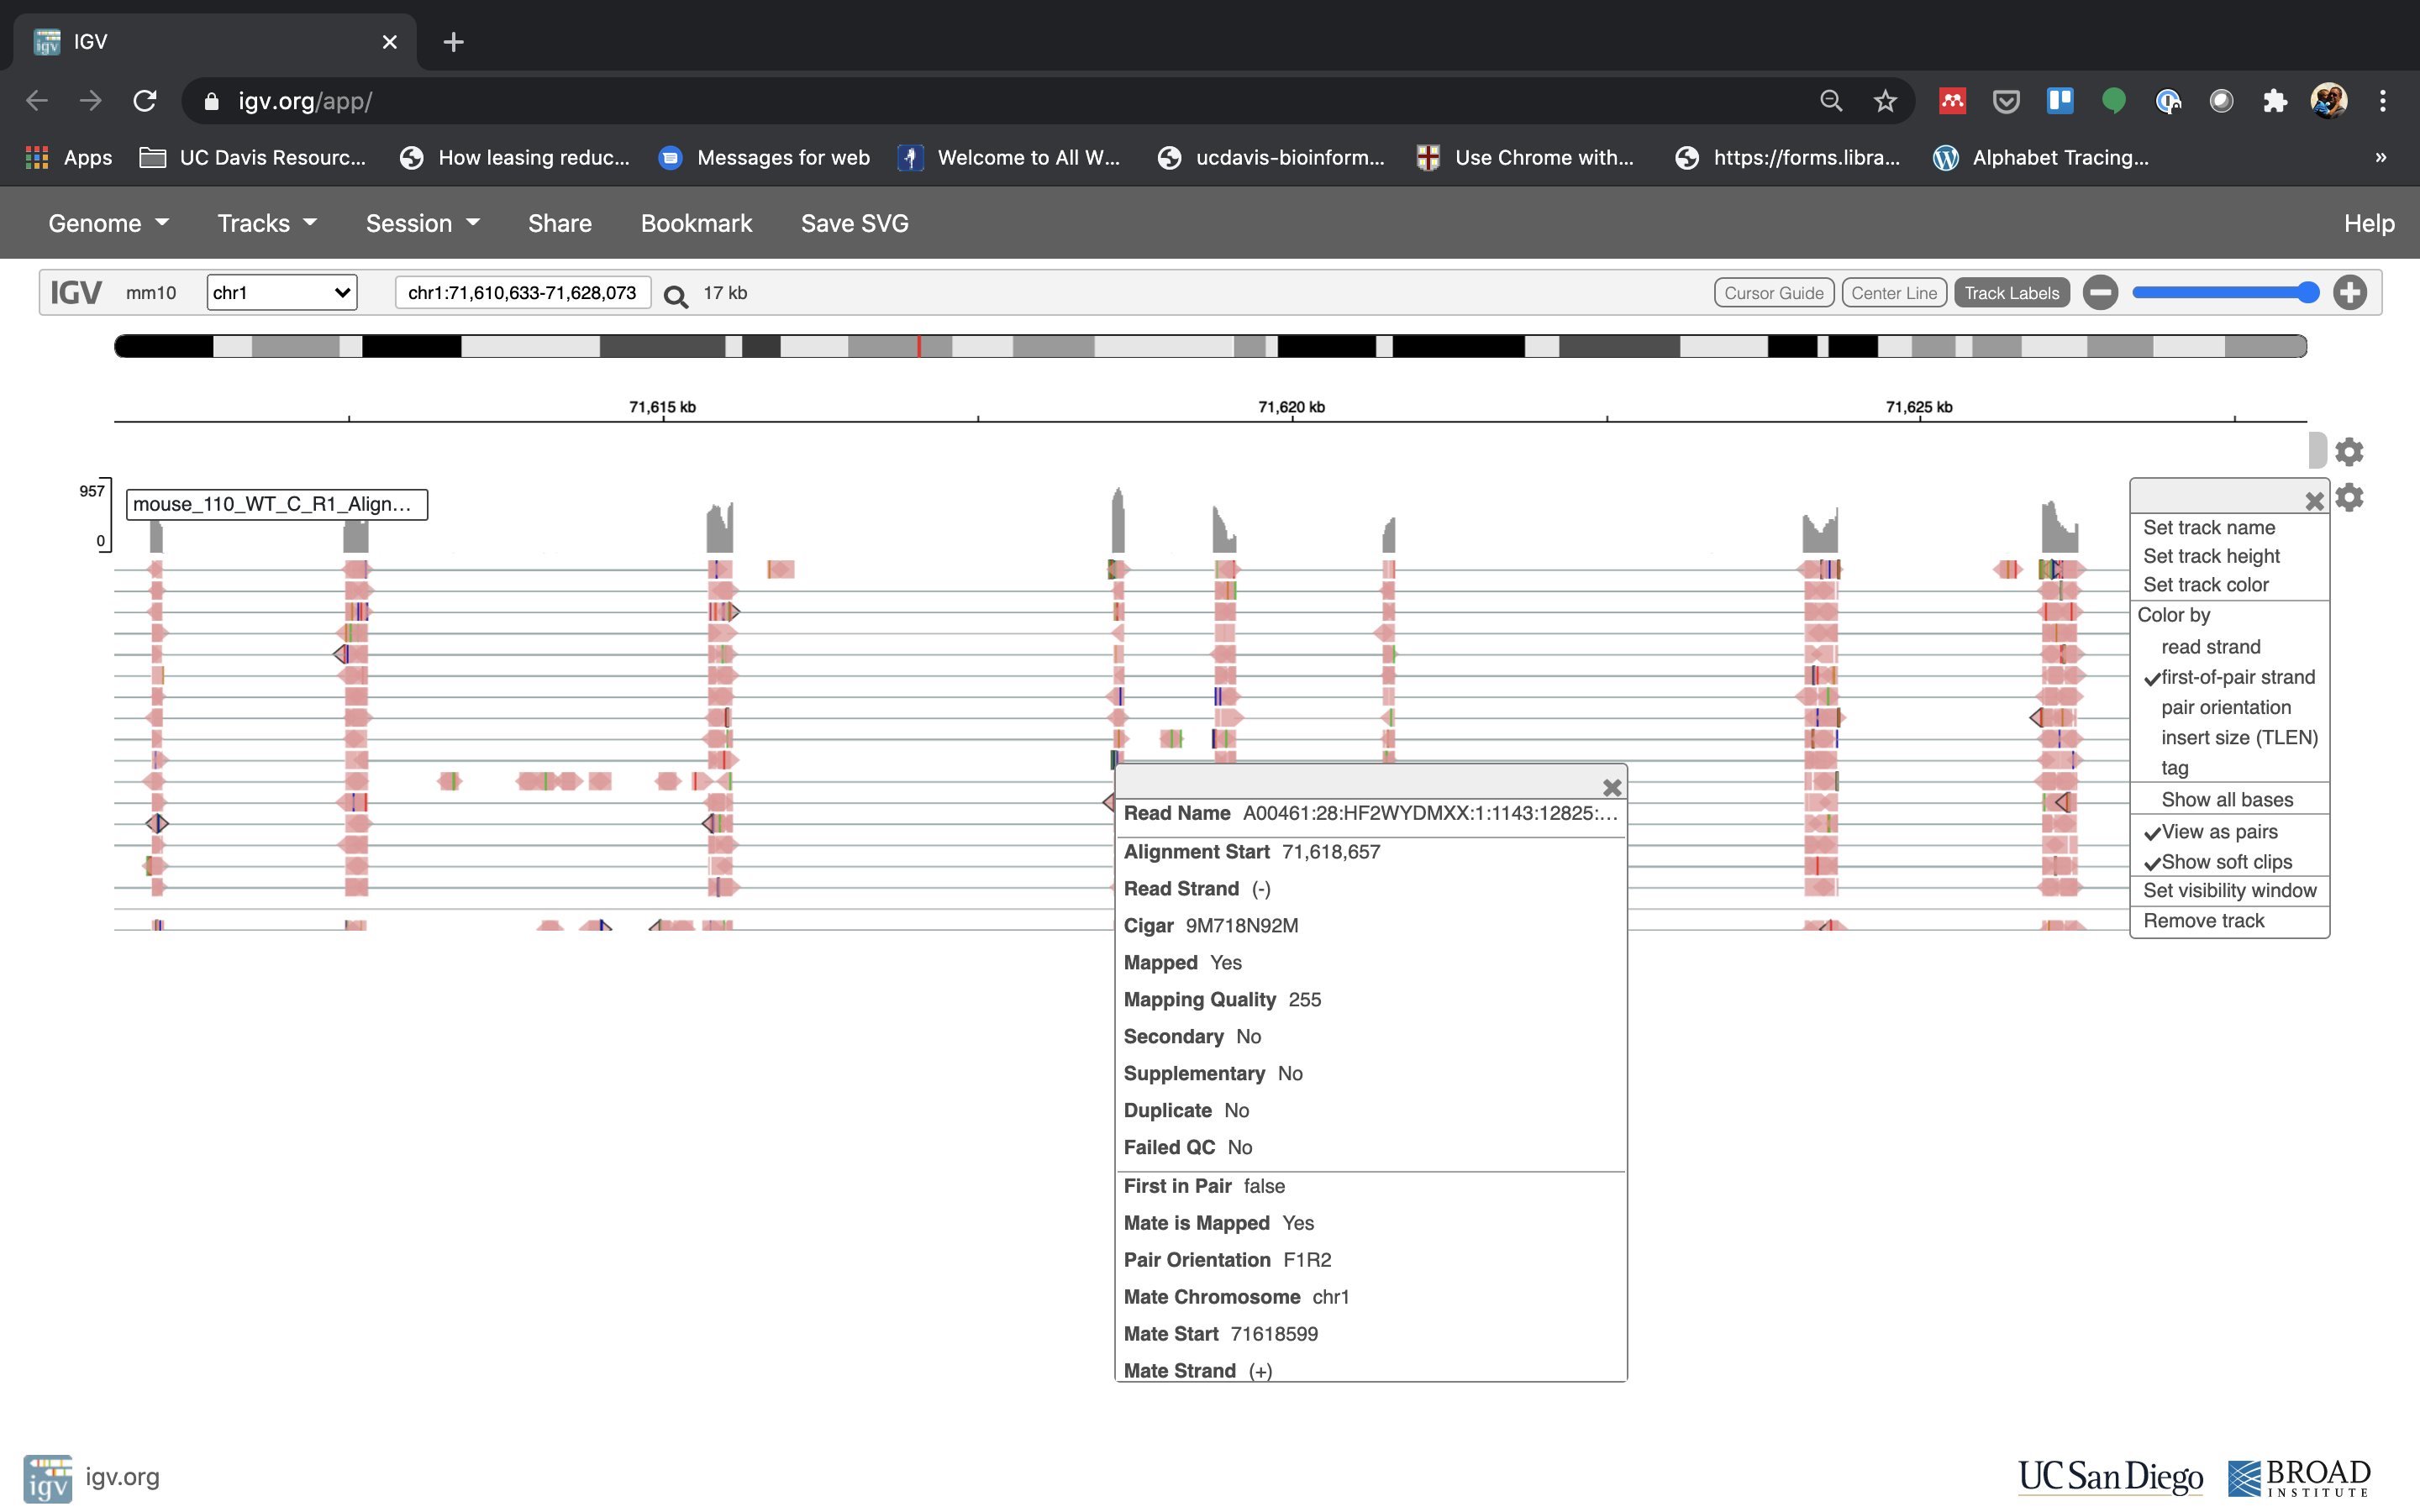2420x1512 pixels.
Task: Click the Save SVG button
Action: [854, 223]
